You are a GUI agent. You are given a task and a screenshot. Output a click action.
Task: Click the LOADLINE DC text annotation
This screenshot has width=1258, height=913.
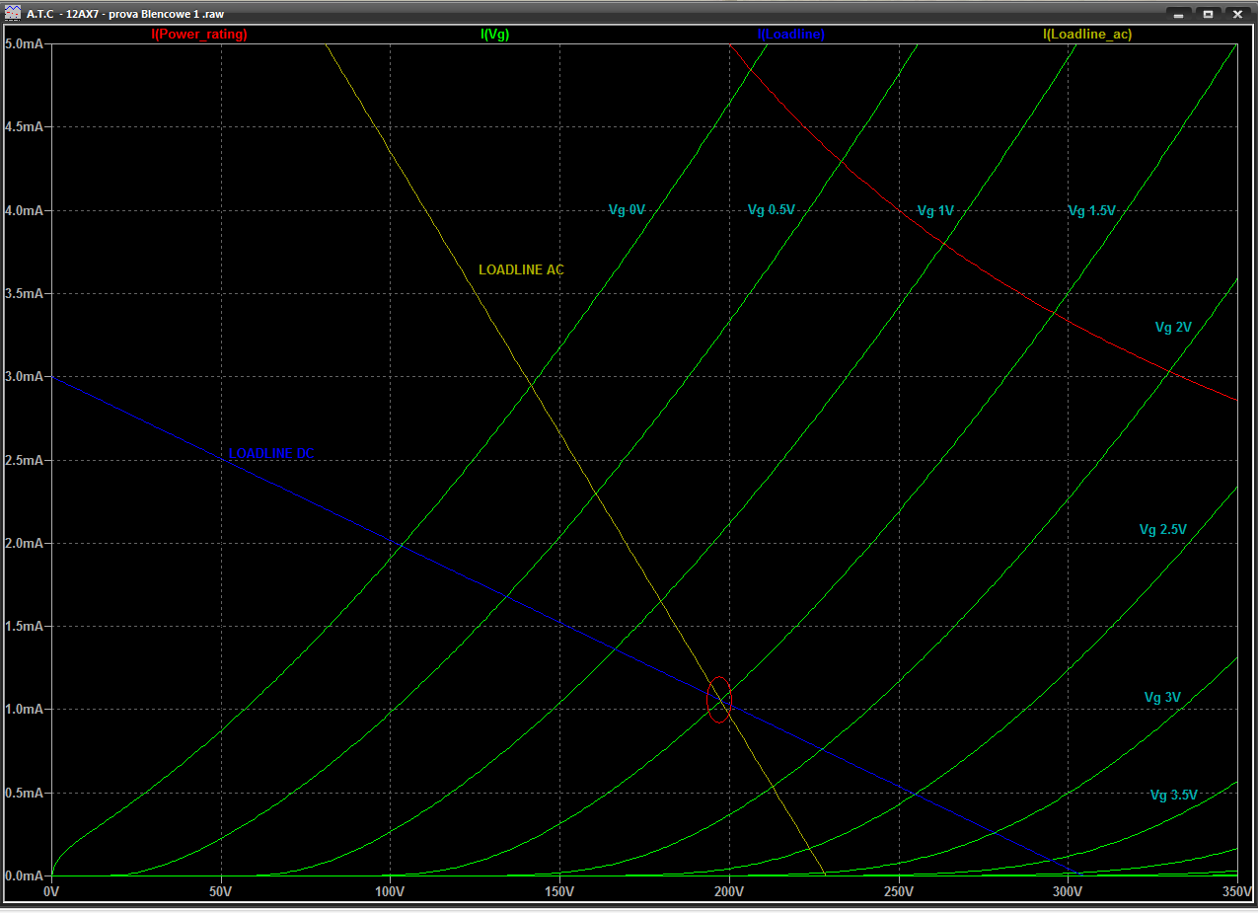pos(271,453)
